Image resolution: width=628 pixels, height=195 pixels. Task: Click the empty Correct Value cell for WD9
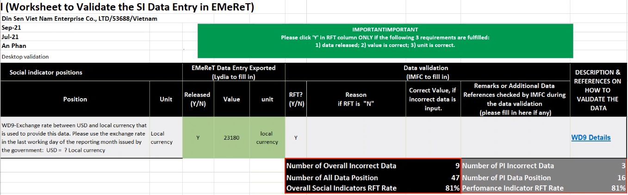[433, 137]
